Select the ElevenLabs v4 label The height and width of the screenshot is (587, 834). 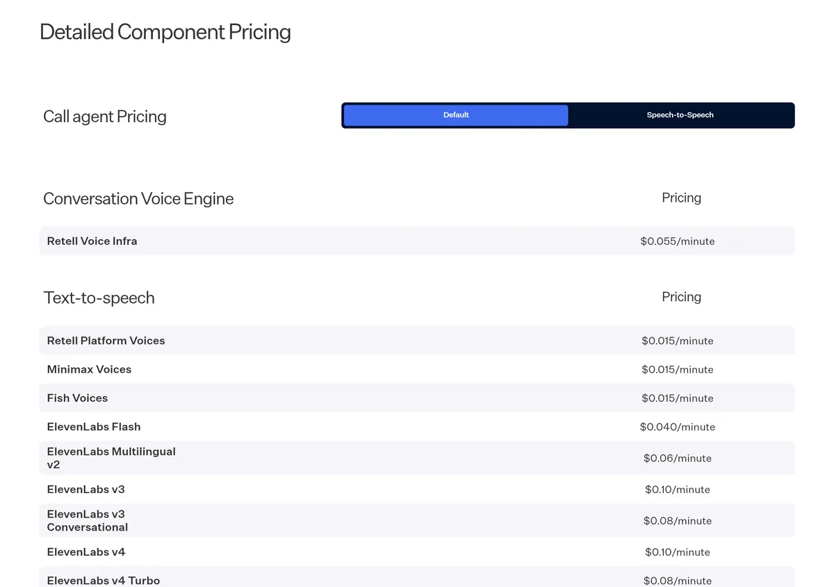coord(86,552)
